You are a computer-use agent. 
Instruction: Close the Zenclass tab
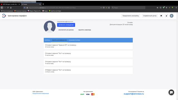pyautogui.click(x=40, y=4)
